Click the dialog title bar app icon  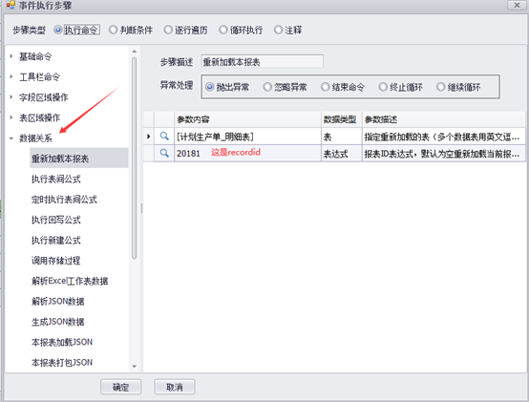(11, 5)
